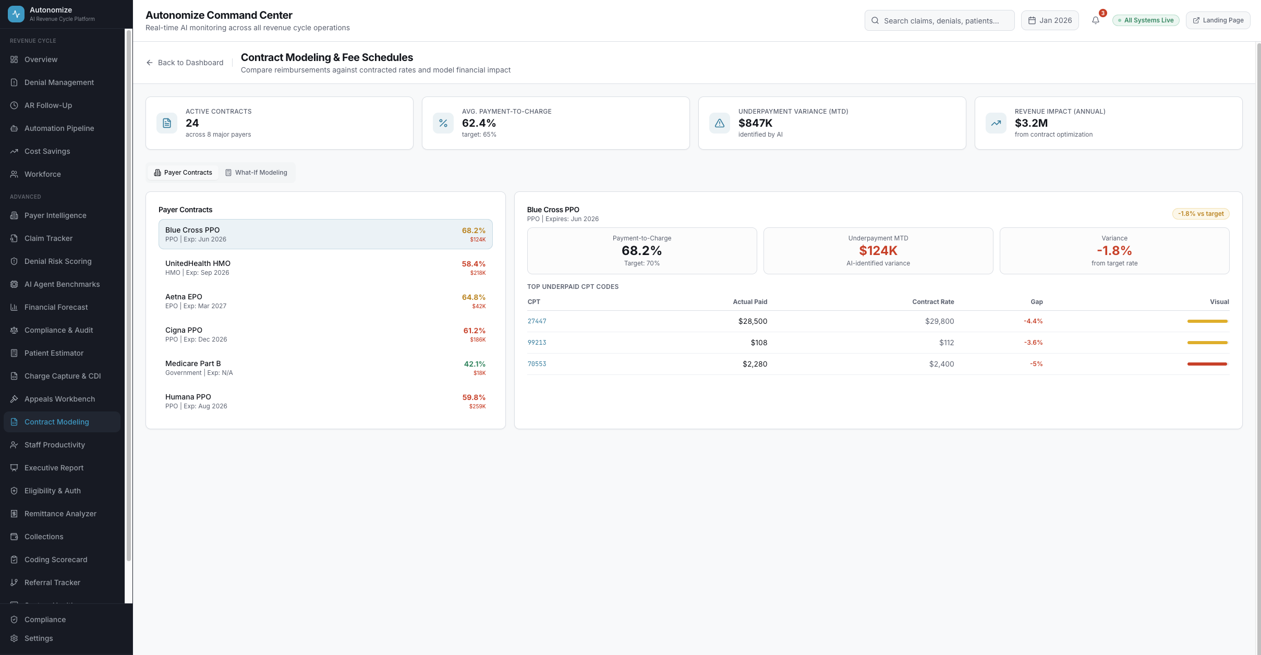Open the Landing Page link button
The height and width of the screenshot is (655, 1261).
tap(1218, 20)
